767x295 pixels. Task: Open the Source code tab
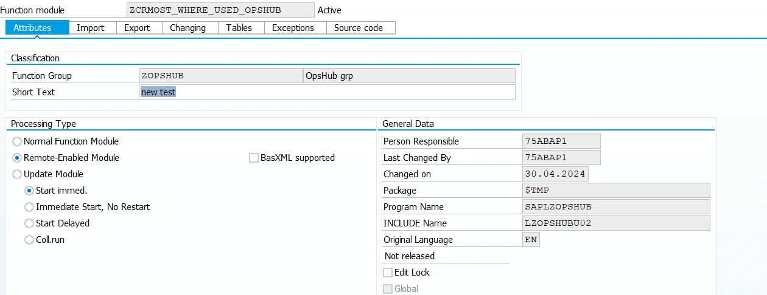359,28
